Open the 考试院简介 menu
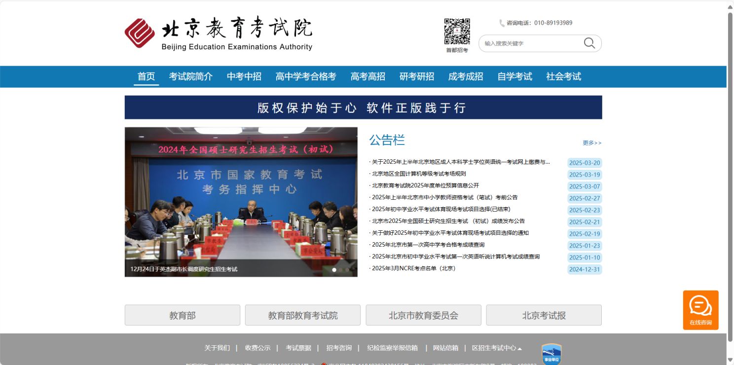The image size is (734, 365). pos(191,76)
